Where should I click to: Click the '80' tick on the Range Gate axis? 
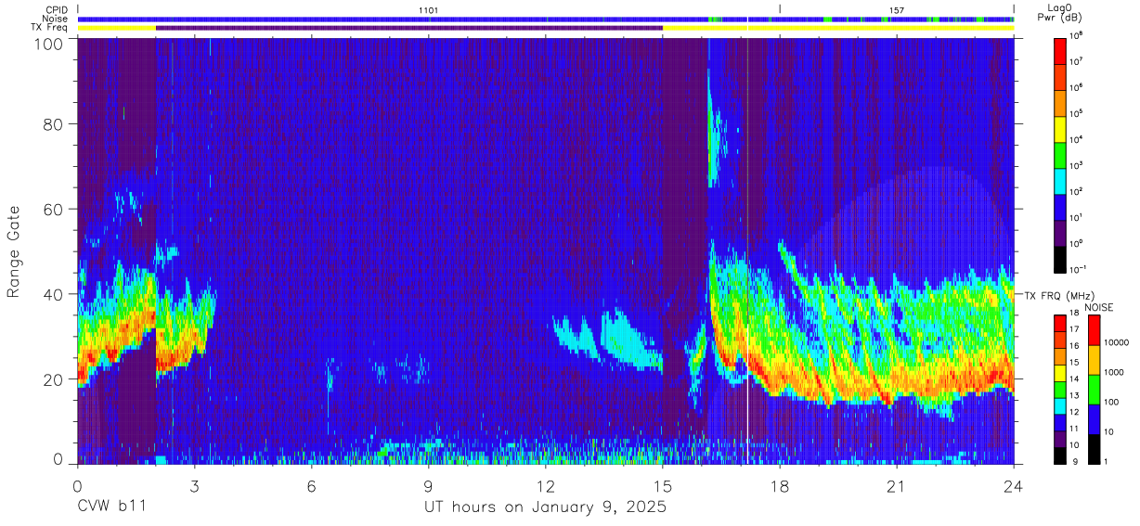[53, 125]
